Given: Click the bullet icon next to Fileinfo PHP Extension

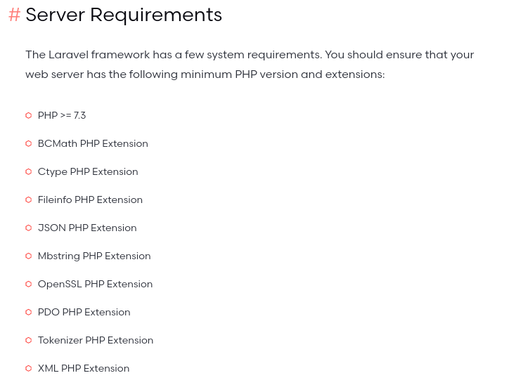Looking at the screenshot, I should 29,200.
